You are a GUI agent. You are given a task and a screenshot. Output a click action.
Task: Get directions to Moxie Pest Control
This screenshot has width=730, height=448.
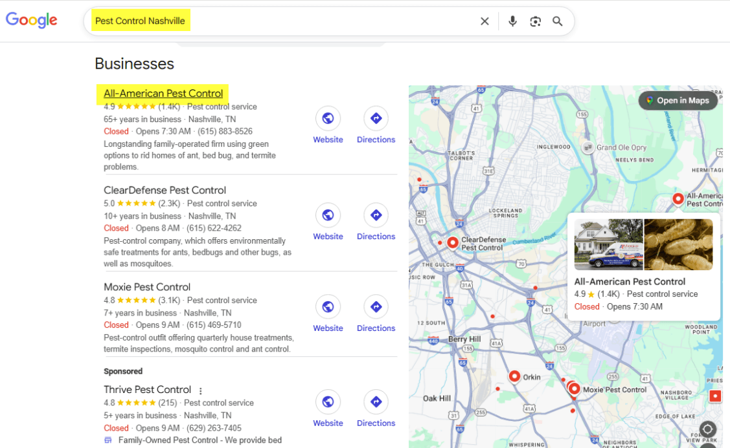pos(376,307)
